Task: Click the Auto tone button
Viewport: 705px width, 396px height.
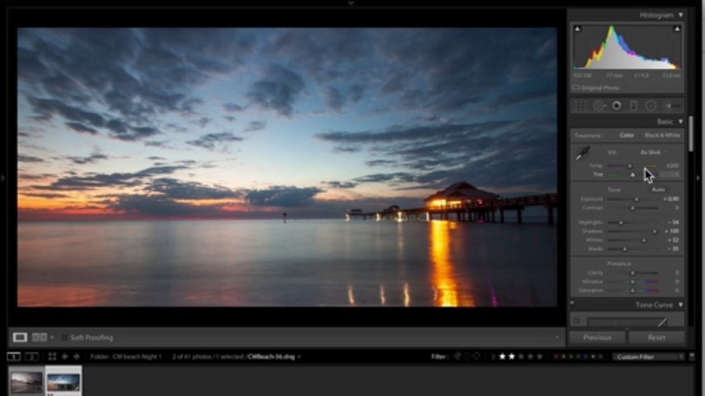Action: coord(658,190)
